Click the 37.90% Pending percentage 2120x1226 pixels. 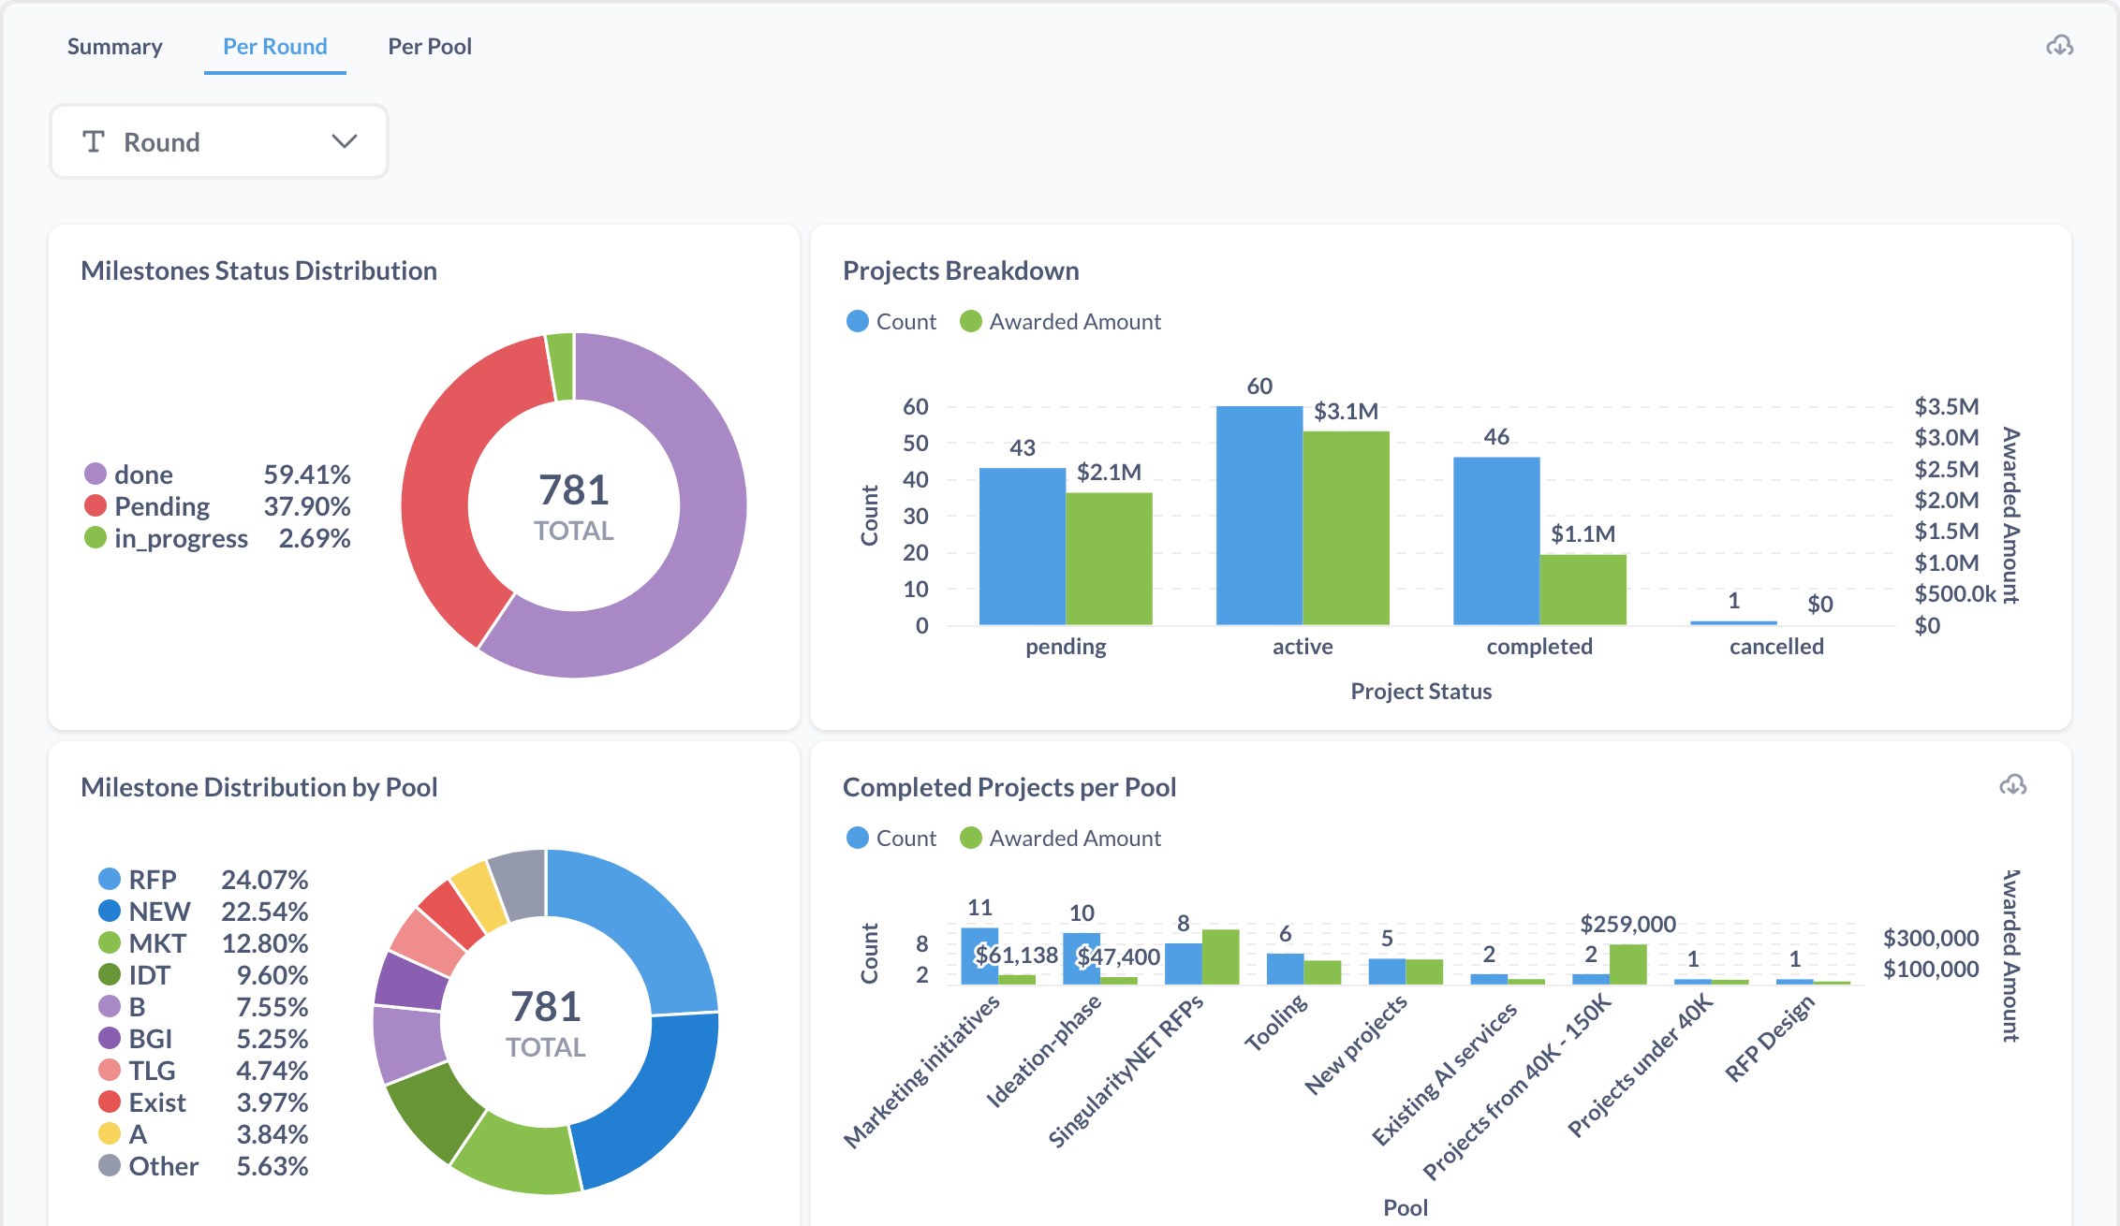pyautogui.click(x=307, y=506)
